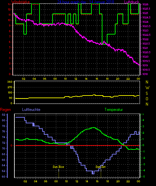Click hour 22 on the humidity graph time axis

click(128, 181)
